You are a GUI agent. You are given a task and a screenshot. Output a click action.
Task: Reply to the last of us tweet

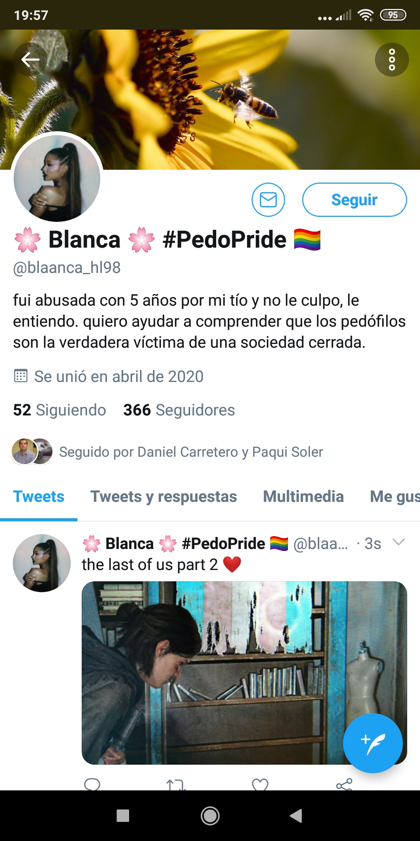point(92,784)
